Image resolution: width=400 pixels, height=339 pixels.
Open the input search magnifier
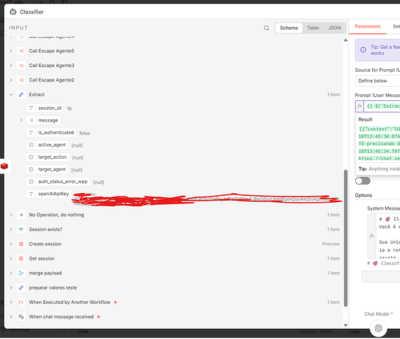point(266,28)
